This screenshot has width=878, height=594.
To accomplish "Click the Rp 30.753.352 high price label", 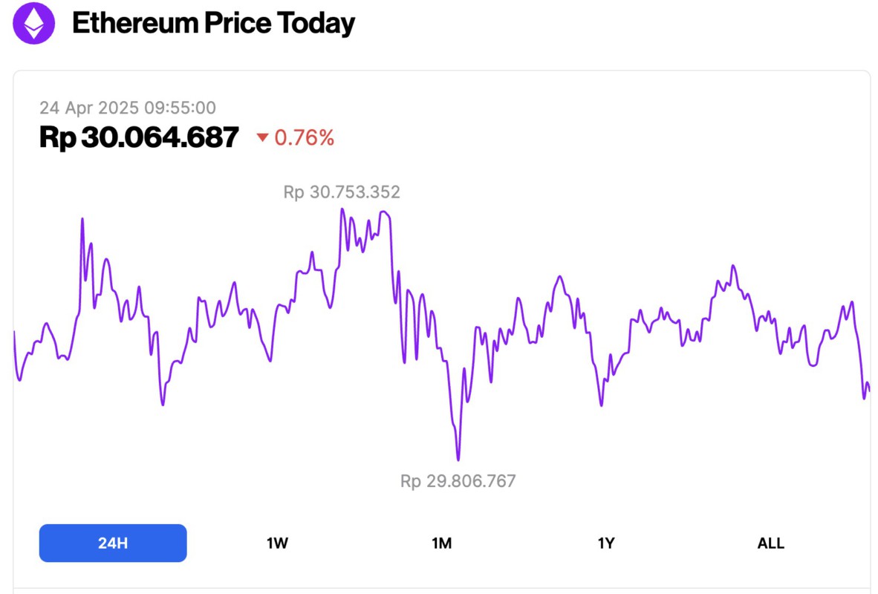I will (341, 192).
